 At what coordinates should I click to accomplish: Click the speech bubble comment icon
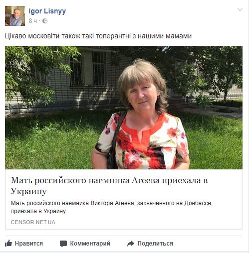63,244
